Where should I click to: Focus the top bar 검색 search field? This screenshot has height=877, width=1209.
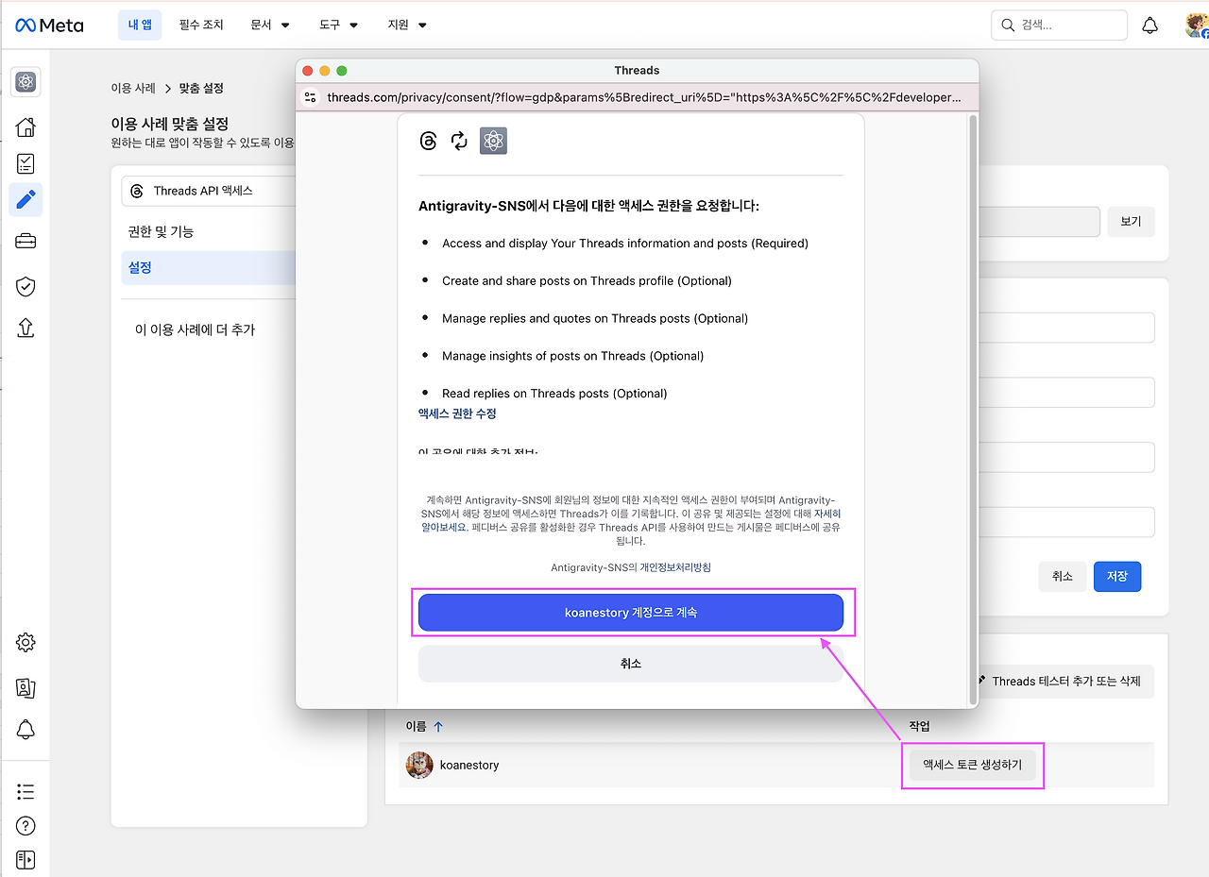coord(1059,25)
